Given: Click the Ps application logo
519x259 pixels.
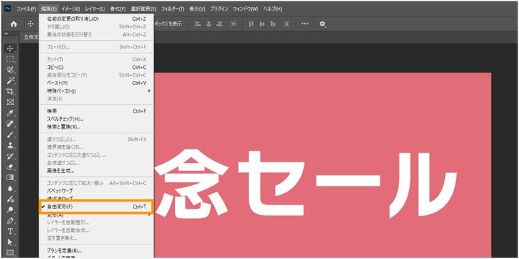Looking at the screenshot, I should click(x=8, y=8).
